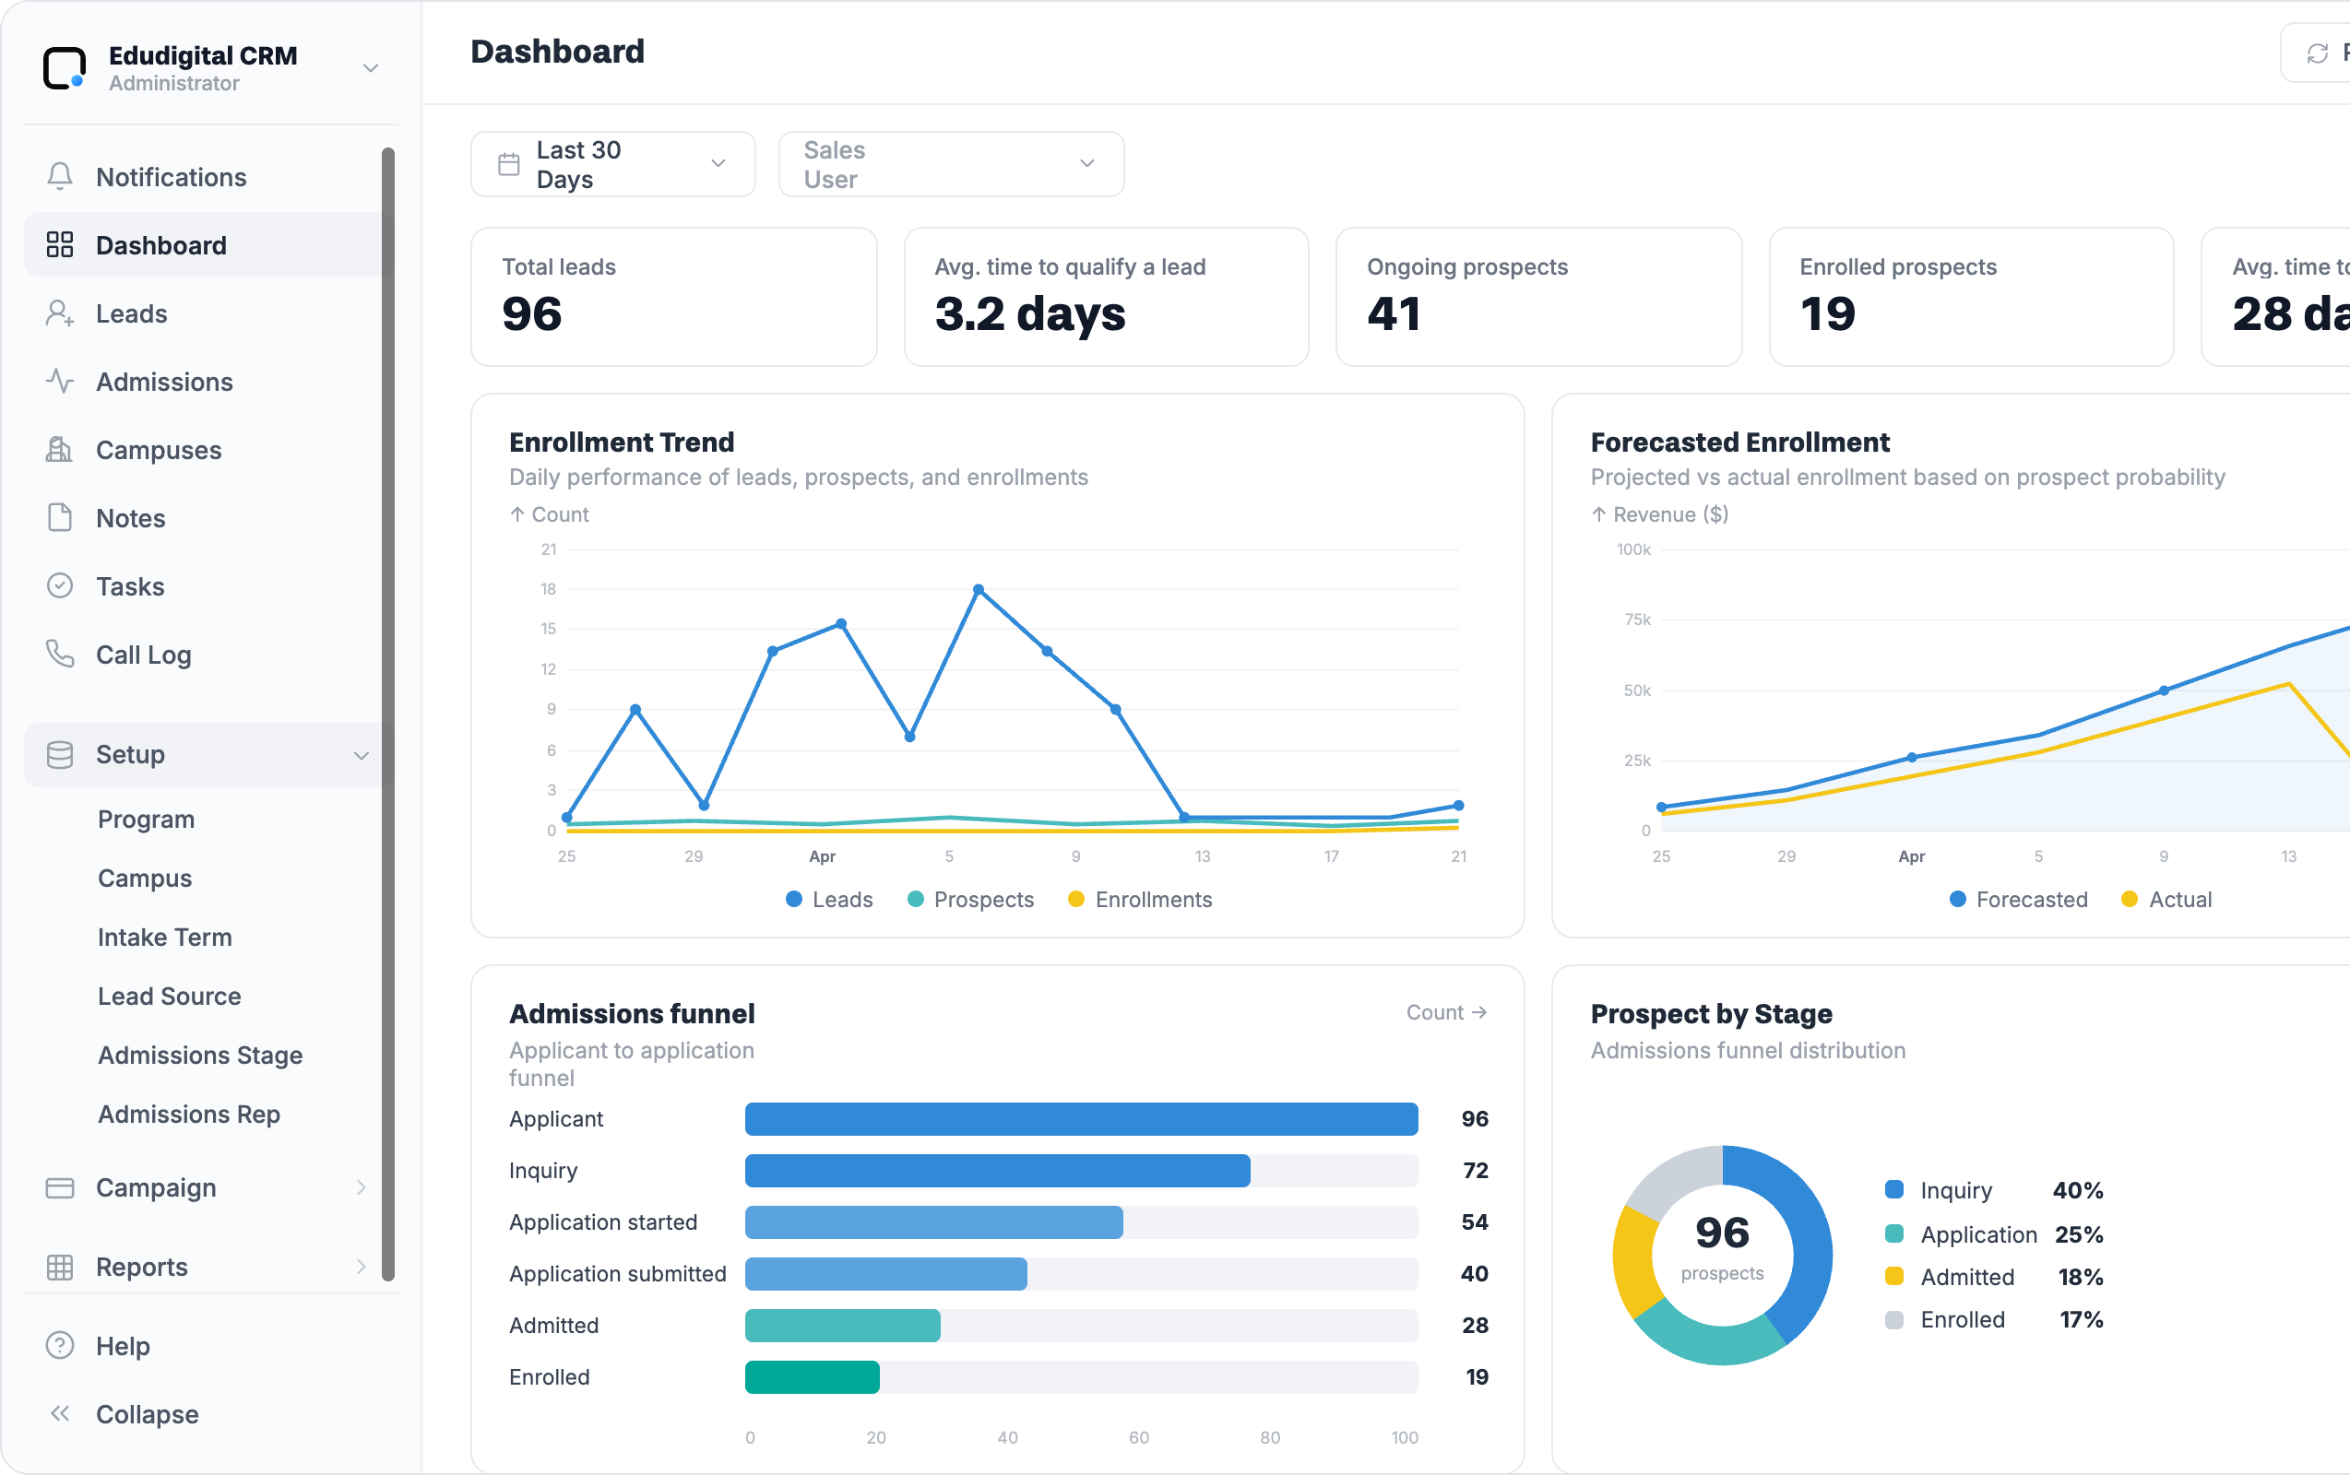2350x1475 pixels.
Task: Click the Inquiry funnel bar
Action: coord(997,1171)
